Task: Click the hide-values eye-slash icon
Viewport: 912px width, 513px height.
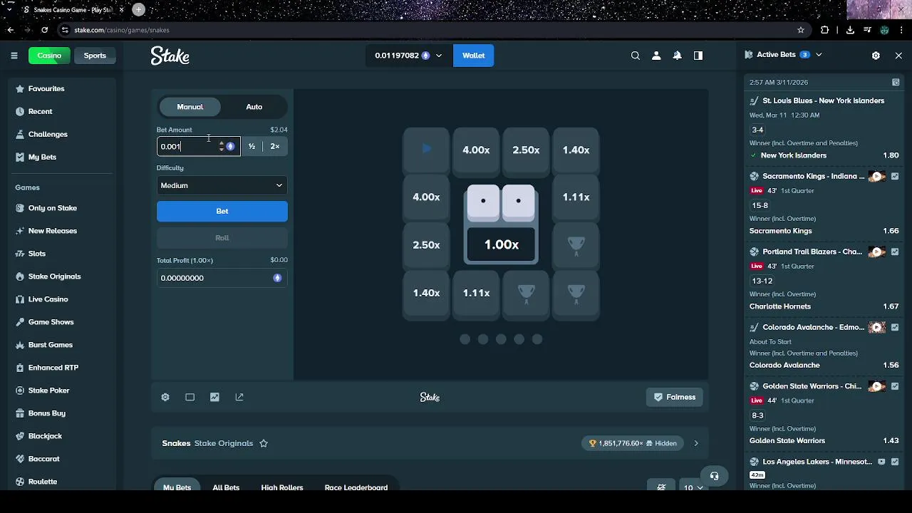Action: pos(661,487)
